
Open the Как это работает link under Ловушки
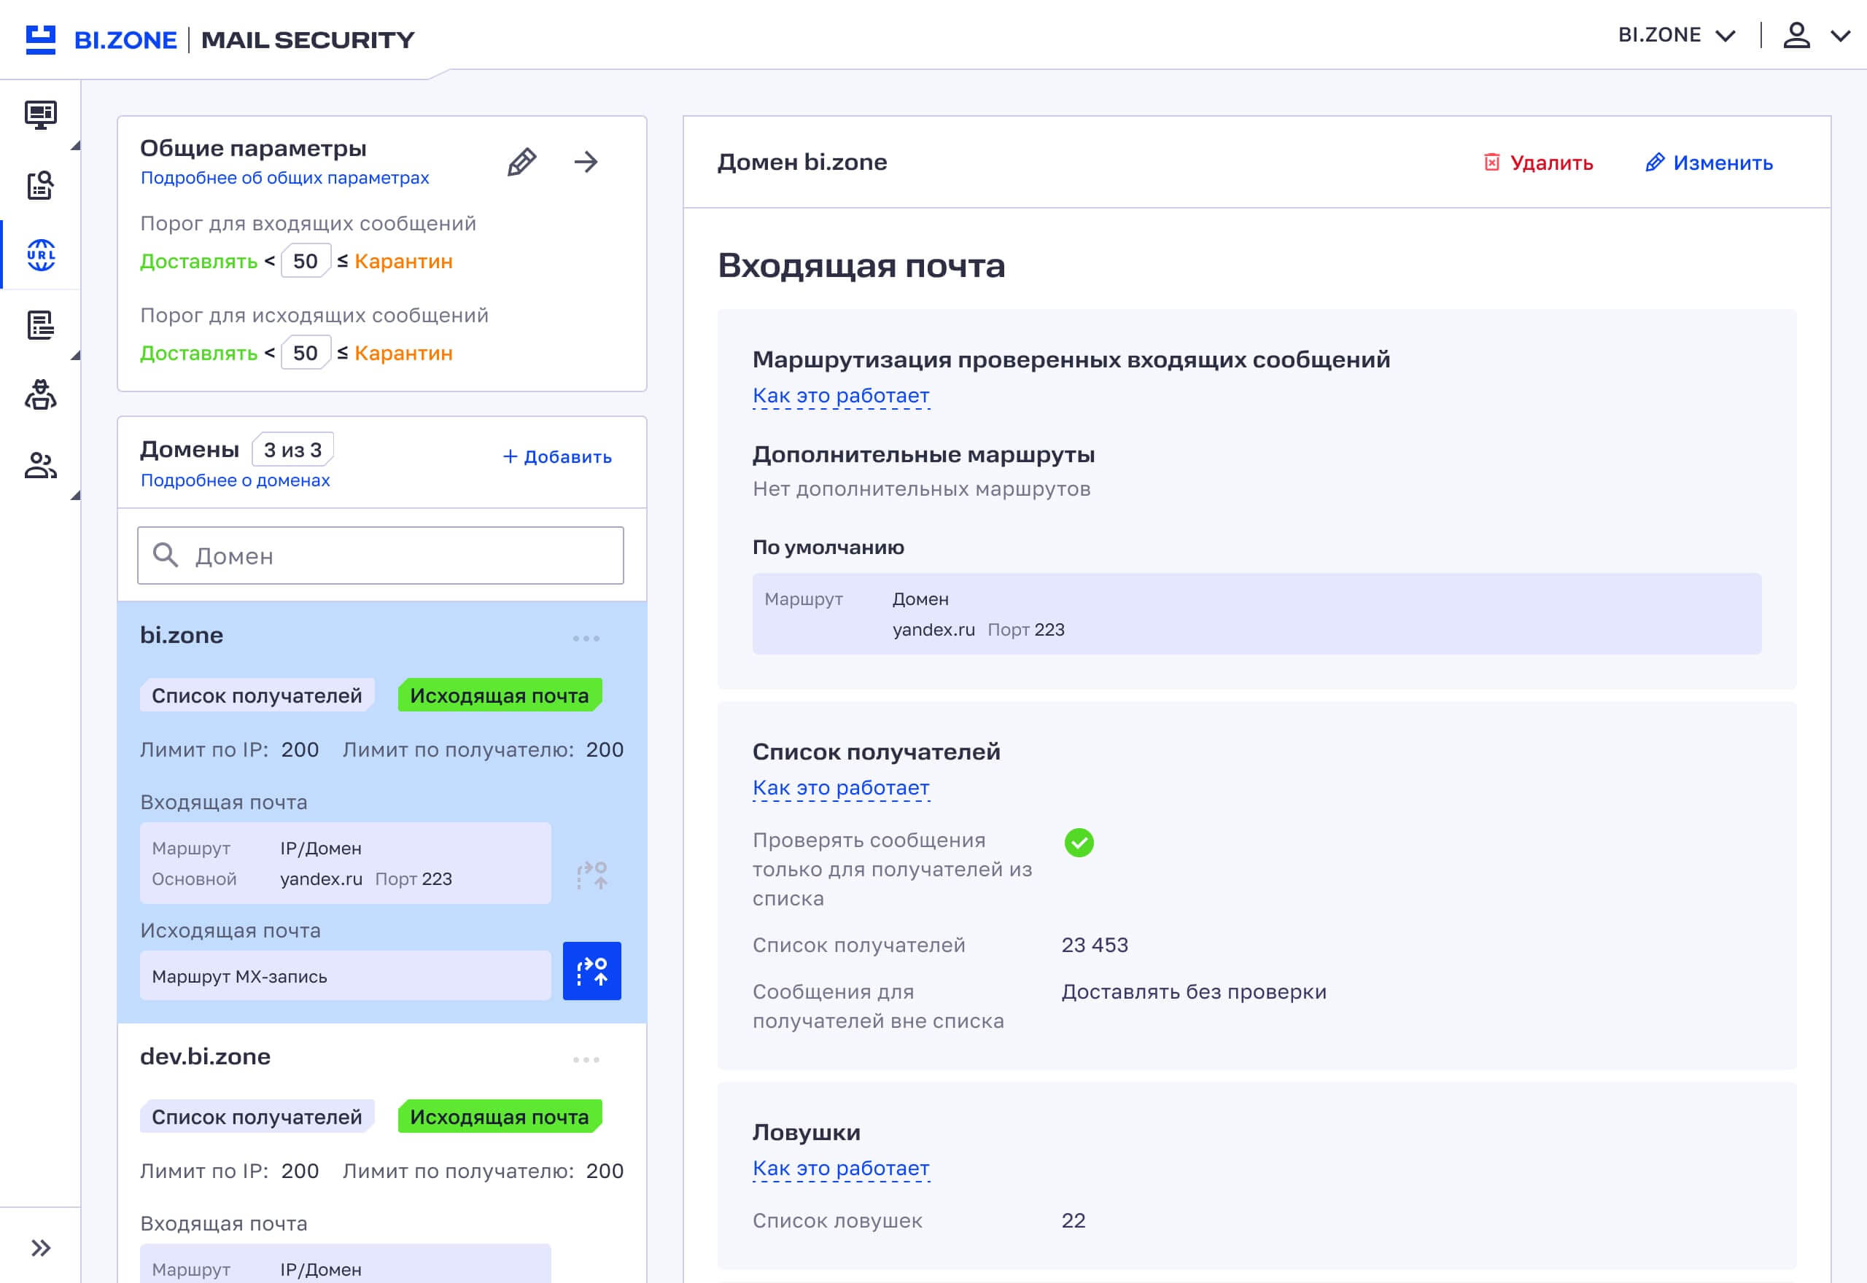(x=840, y=1167)
